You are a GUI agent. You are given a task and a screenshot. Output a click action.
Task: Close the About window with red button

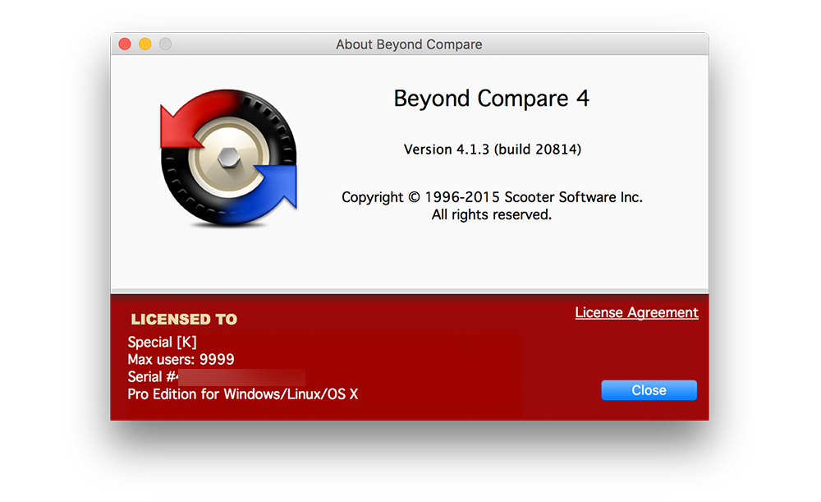(125, 44)
